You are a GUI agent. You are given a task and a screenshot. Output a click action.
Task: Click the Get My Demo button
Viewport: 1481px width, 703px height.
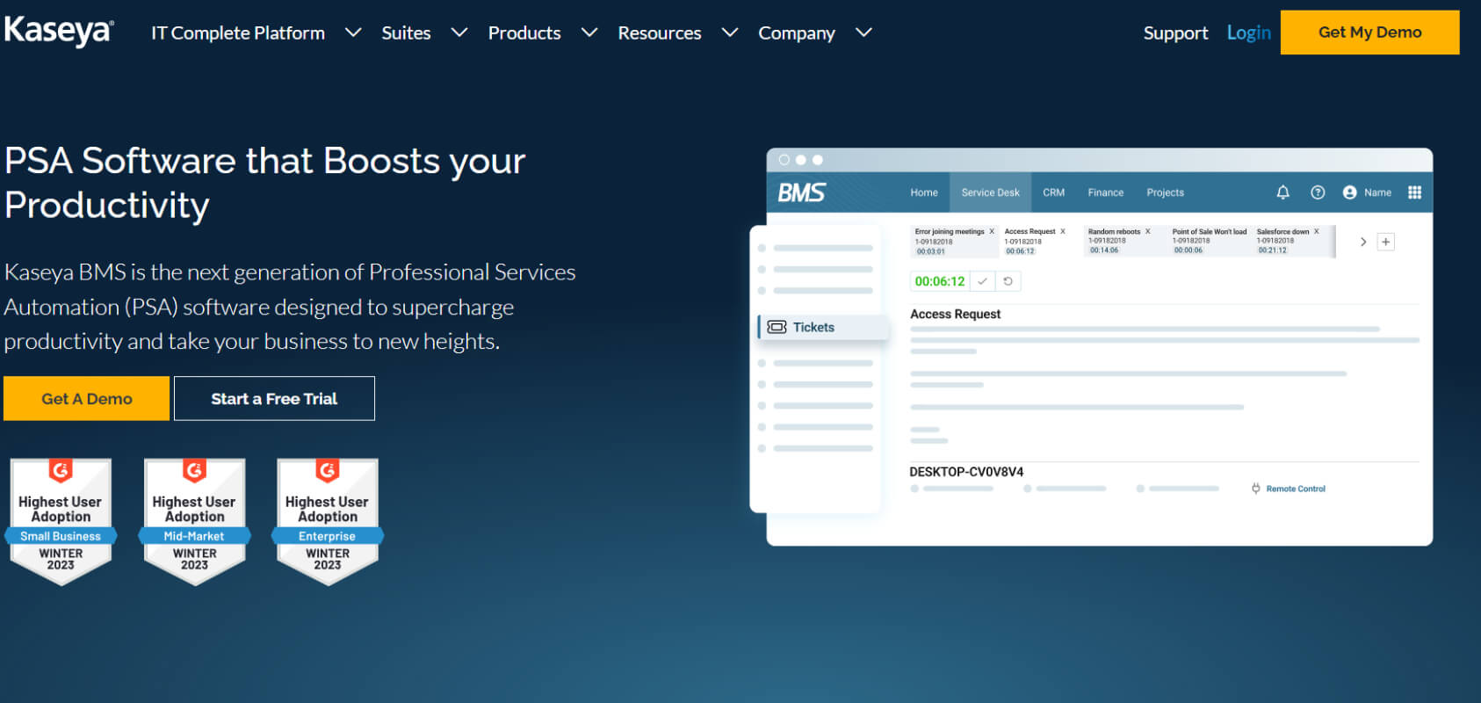click(1369, 33)
